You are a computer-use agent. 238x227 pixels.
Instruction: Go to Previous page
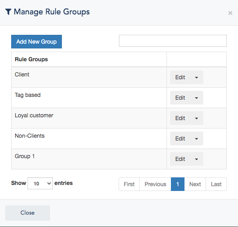155,184
